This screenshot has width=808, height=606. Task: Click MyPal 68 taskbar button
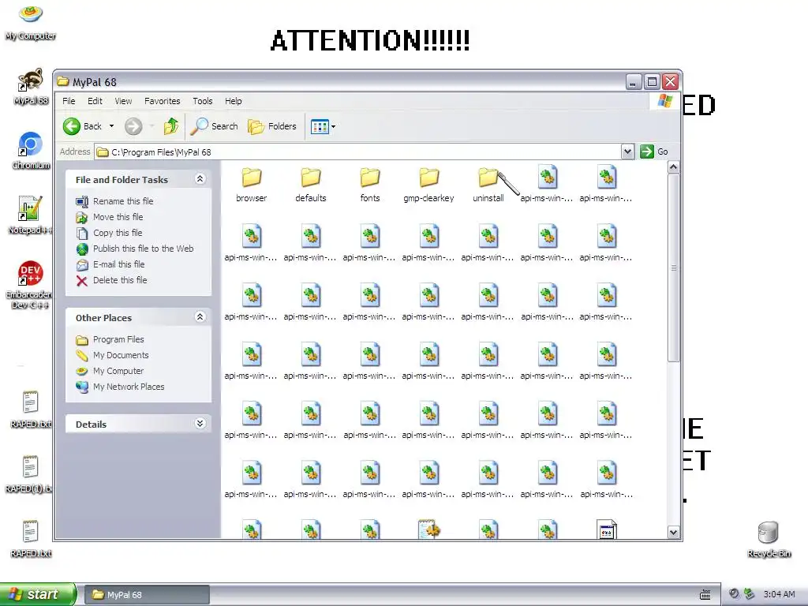tap(146, 595)
